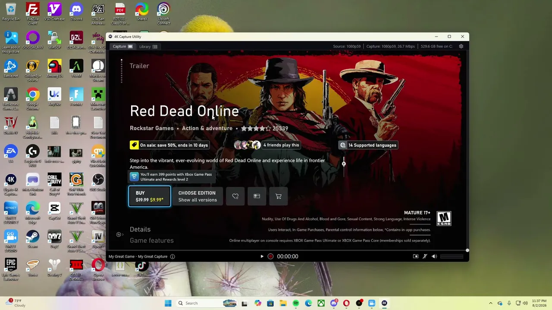Select the Epic Games Launcher icon
The width and height of the screenshot is (552, 310).
11,270
